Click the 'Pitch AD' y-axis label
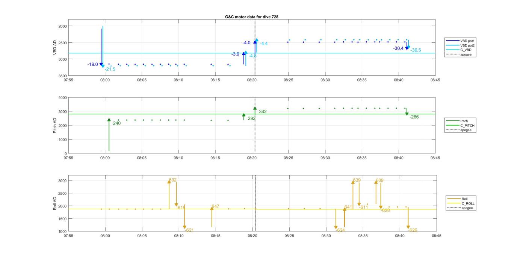The image size is (526, 260). 55,125
